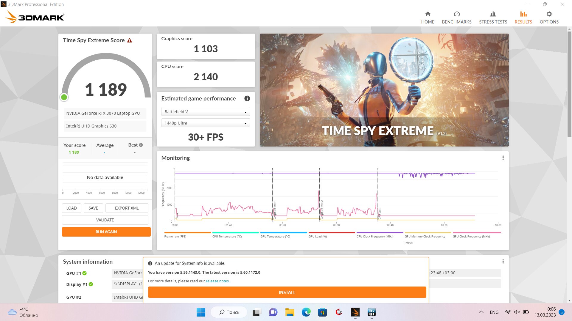Open Task View on the taskbar
The image size is (572, 321).
pos(256,312)
